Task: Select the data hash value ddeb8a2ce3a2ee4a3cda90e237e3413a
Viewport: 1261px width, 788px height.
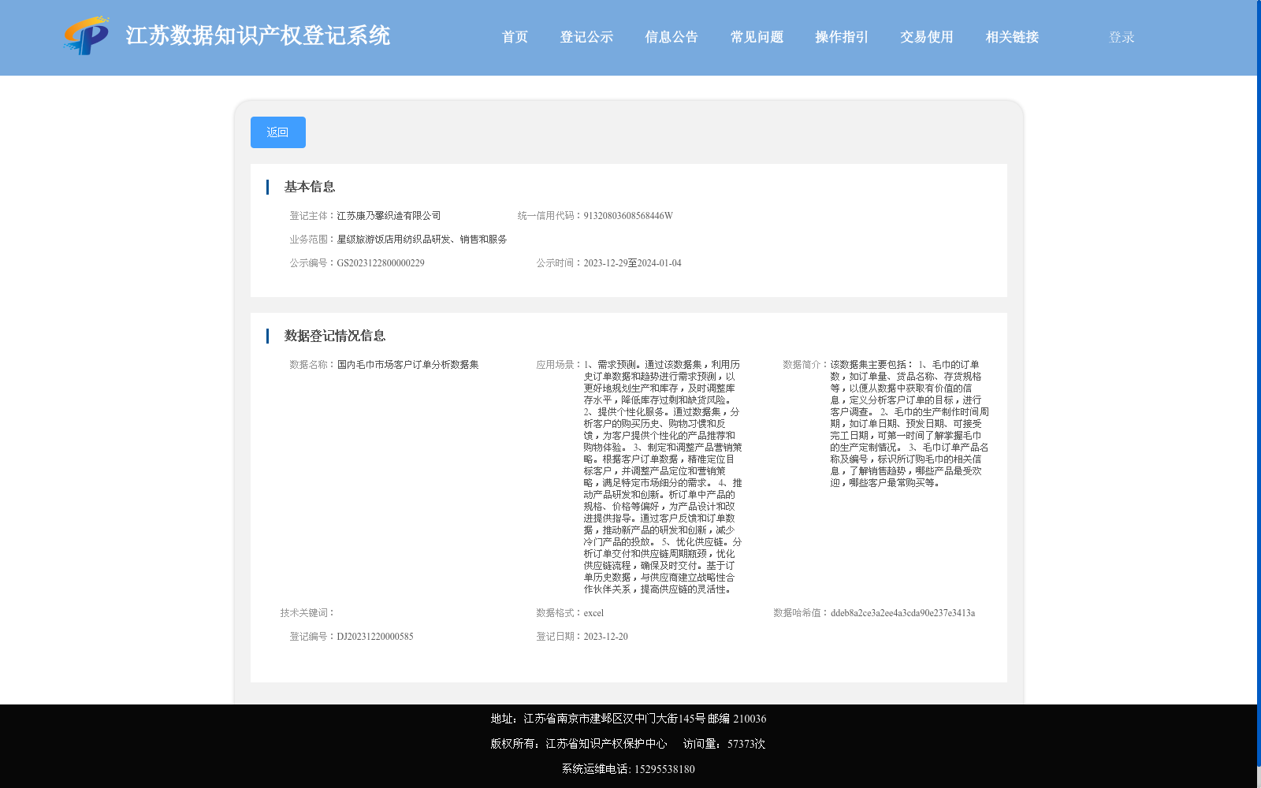Action: coord(902,613)
